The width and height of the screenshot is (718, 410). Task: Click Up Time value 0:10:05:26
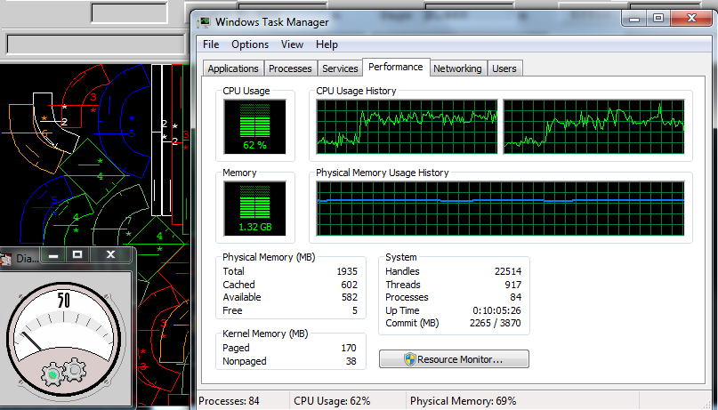496,310
